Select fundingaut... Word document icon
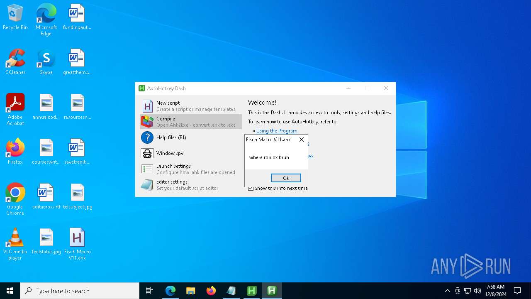Viewport: 531px width, 299px height. tap(77, 17)
